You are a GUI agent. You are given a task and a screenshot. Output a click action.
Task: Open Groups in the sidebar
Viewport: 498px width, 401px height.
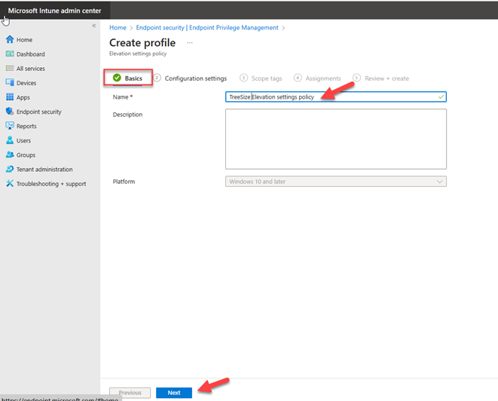26,155
